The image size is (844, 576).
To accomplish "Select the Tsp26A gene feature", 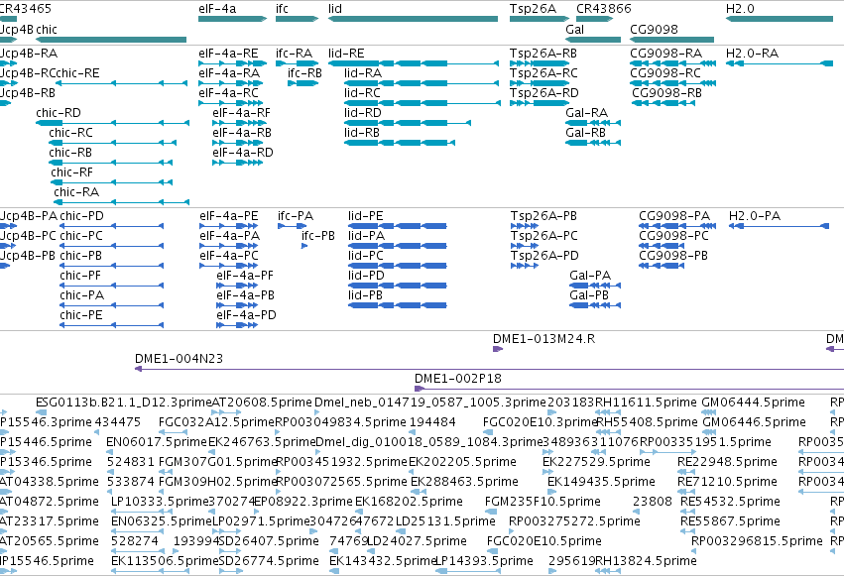I will pos(540,19).
